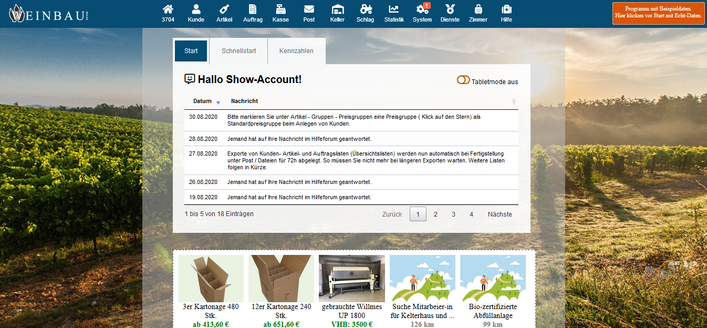Go to Keller warehouse icon
This screenshot has width=707, height=328.
coord(337,9)
